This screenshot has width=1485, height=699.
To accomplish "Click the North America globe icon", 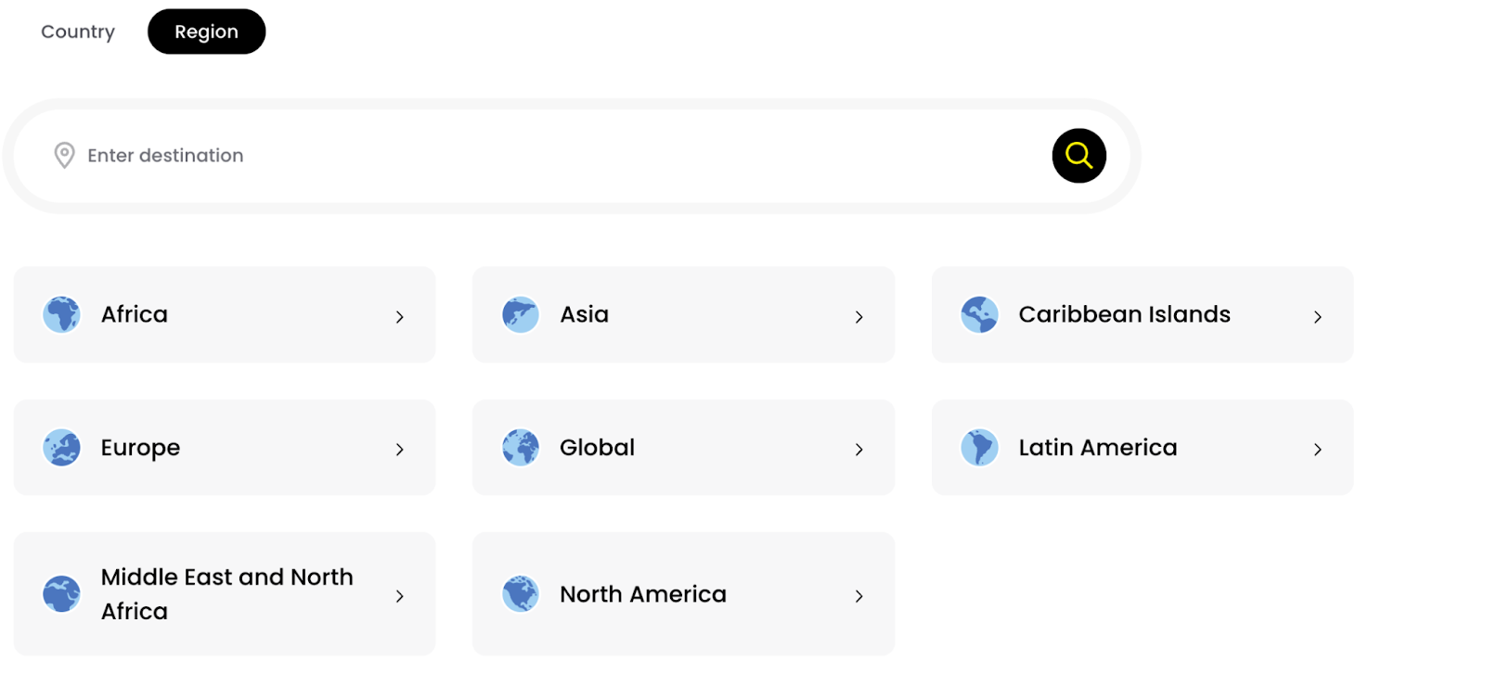I will pos(521,594).
